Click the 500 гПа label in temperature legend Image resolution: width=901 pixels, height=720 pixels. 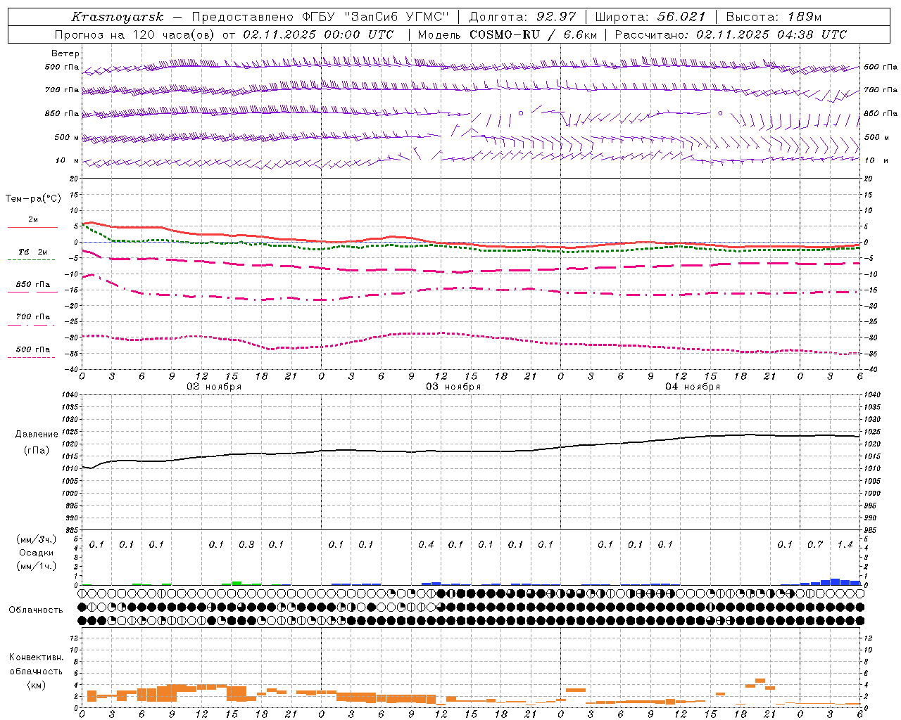click(33, 349)
